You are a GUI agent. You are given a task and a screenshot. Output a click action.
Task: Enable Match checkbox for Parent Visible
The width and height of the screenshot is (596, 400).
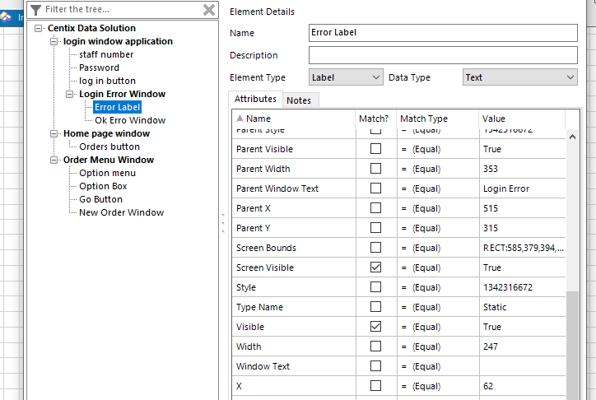point(375,149)
